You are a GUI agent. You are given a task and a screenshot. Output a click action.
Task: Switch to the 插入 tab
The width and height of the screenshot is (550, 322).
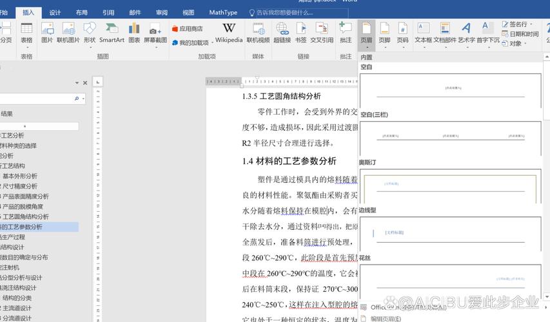click(x=28, y=13)
